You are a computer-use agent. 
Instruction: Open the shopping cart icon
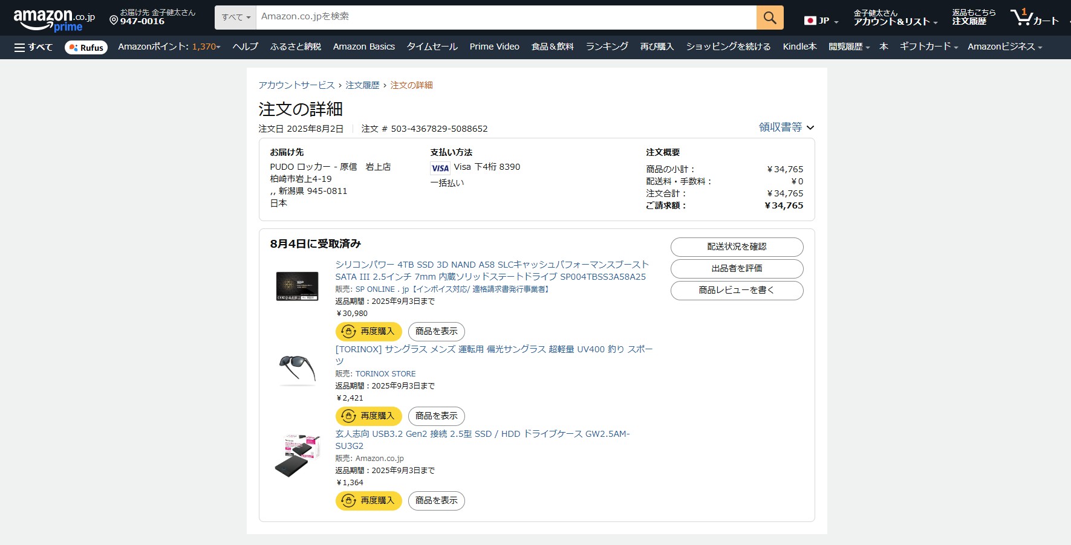(x=1034, y=18)
